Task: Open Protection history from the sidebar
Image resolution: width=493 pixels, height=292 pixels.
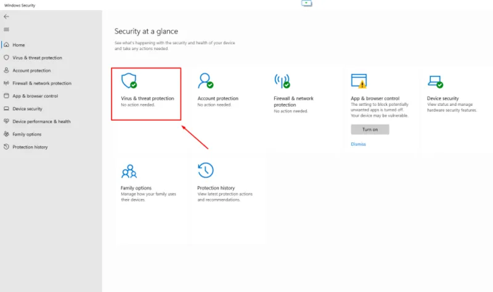Action: tap(30, 147)
